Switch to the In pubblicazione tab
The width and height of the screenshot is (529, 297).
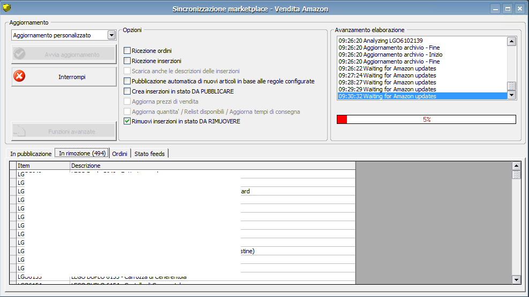point(31,154)
